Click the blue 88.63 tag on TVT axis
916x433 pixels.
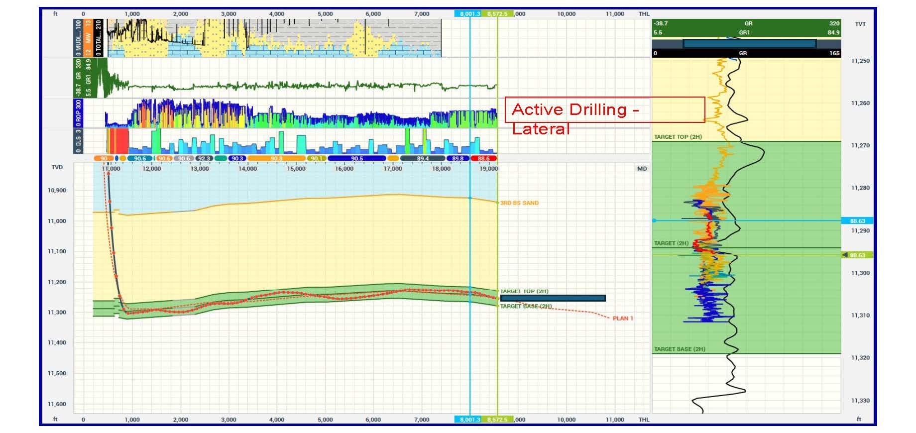[x=857, y=221]
